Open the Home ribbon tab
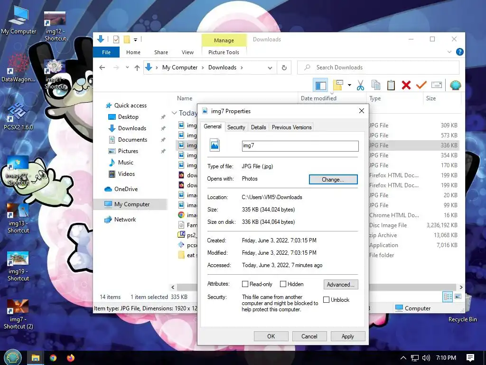 [133, 52]
